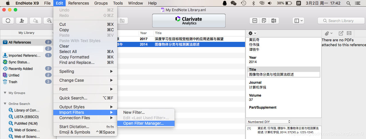366x139 pixels.
Task: Open Spotlight search in menu bar
Action: tap(348, 3)
